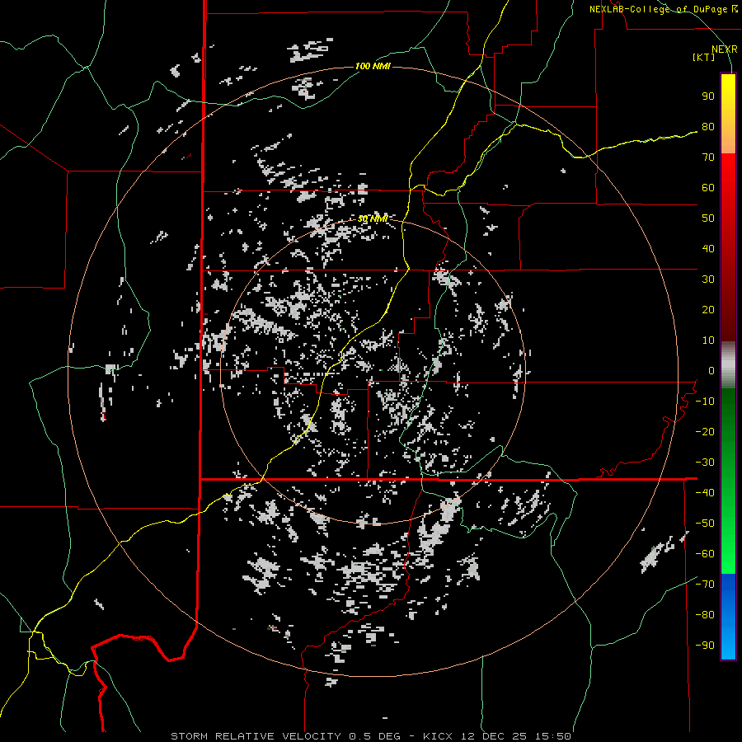Click the blue bottom segment of the velocity color bar
742x742 pixels.
click(x=728, y=617)
